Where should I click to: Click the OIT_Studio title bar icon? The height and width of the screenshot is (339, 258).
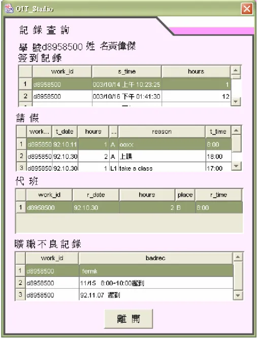click(9, 9)
